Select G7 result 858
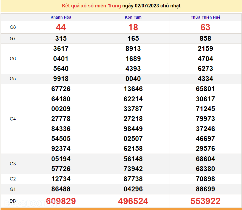This screenshot has width=242, height=210. (205, 39)
